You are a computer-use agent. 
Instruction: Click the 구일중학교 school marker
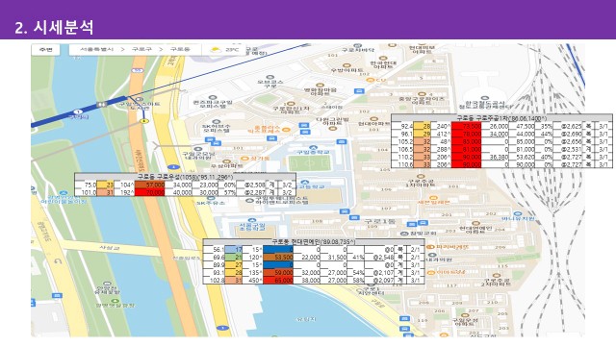coord(313,147)
